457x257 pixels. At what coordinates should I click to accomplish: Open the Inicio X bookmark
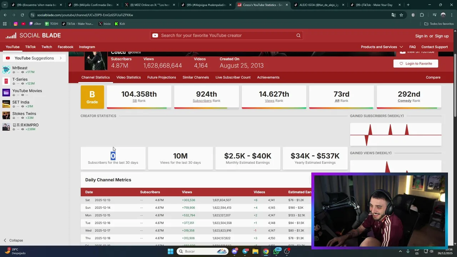coord(104,24)
